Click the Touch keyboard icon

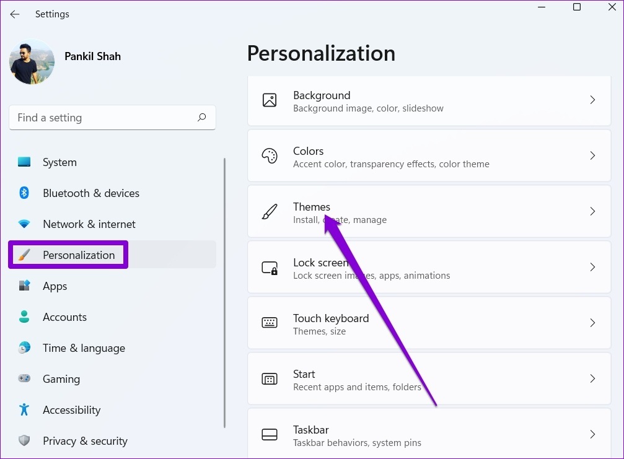tap(270, 323)
